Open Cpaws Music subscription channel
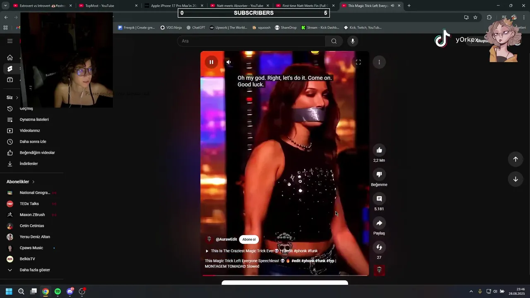Viewport: 530px width, 298px height. pyautogui.click(x=31, y=248)
